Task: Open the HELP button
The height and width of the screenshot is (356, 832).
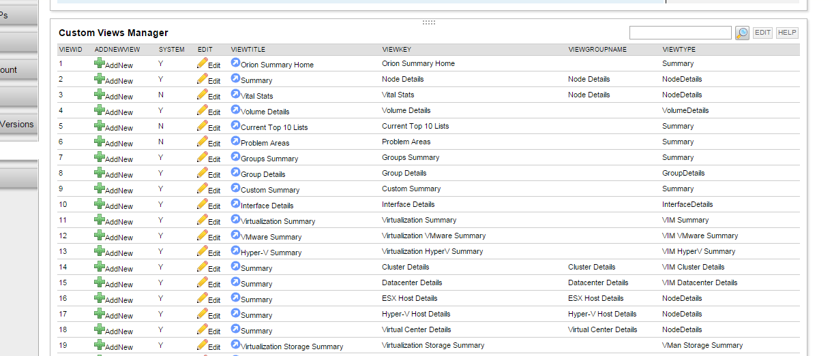Action: tap(787, 33)
